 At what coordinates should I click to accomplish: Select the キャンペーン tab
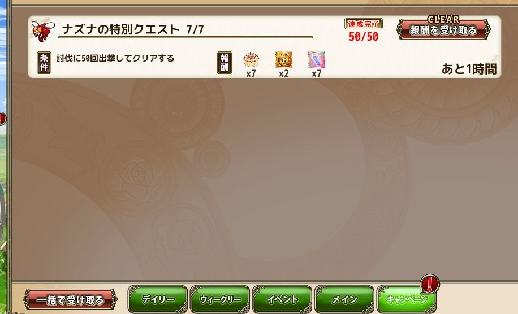coord(407,299)
